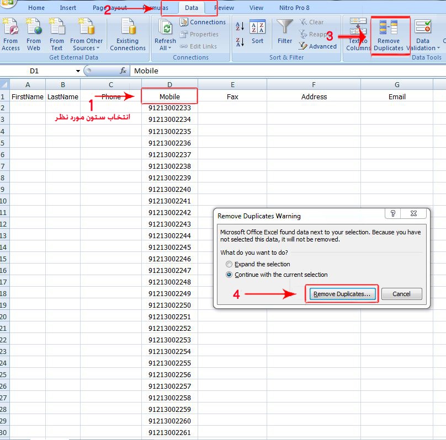
Task: Expand From Other Sources dropdown
Action: click(87, 34)
